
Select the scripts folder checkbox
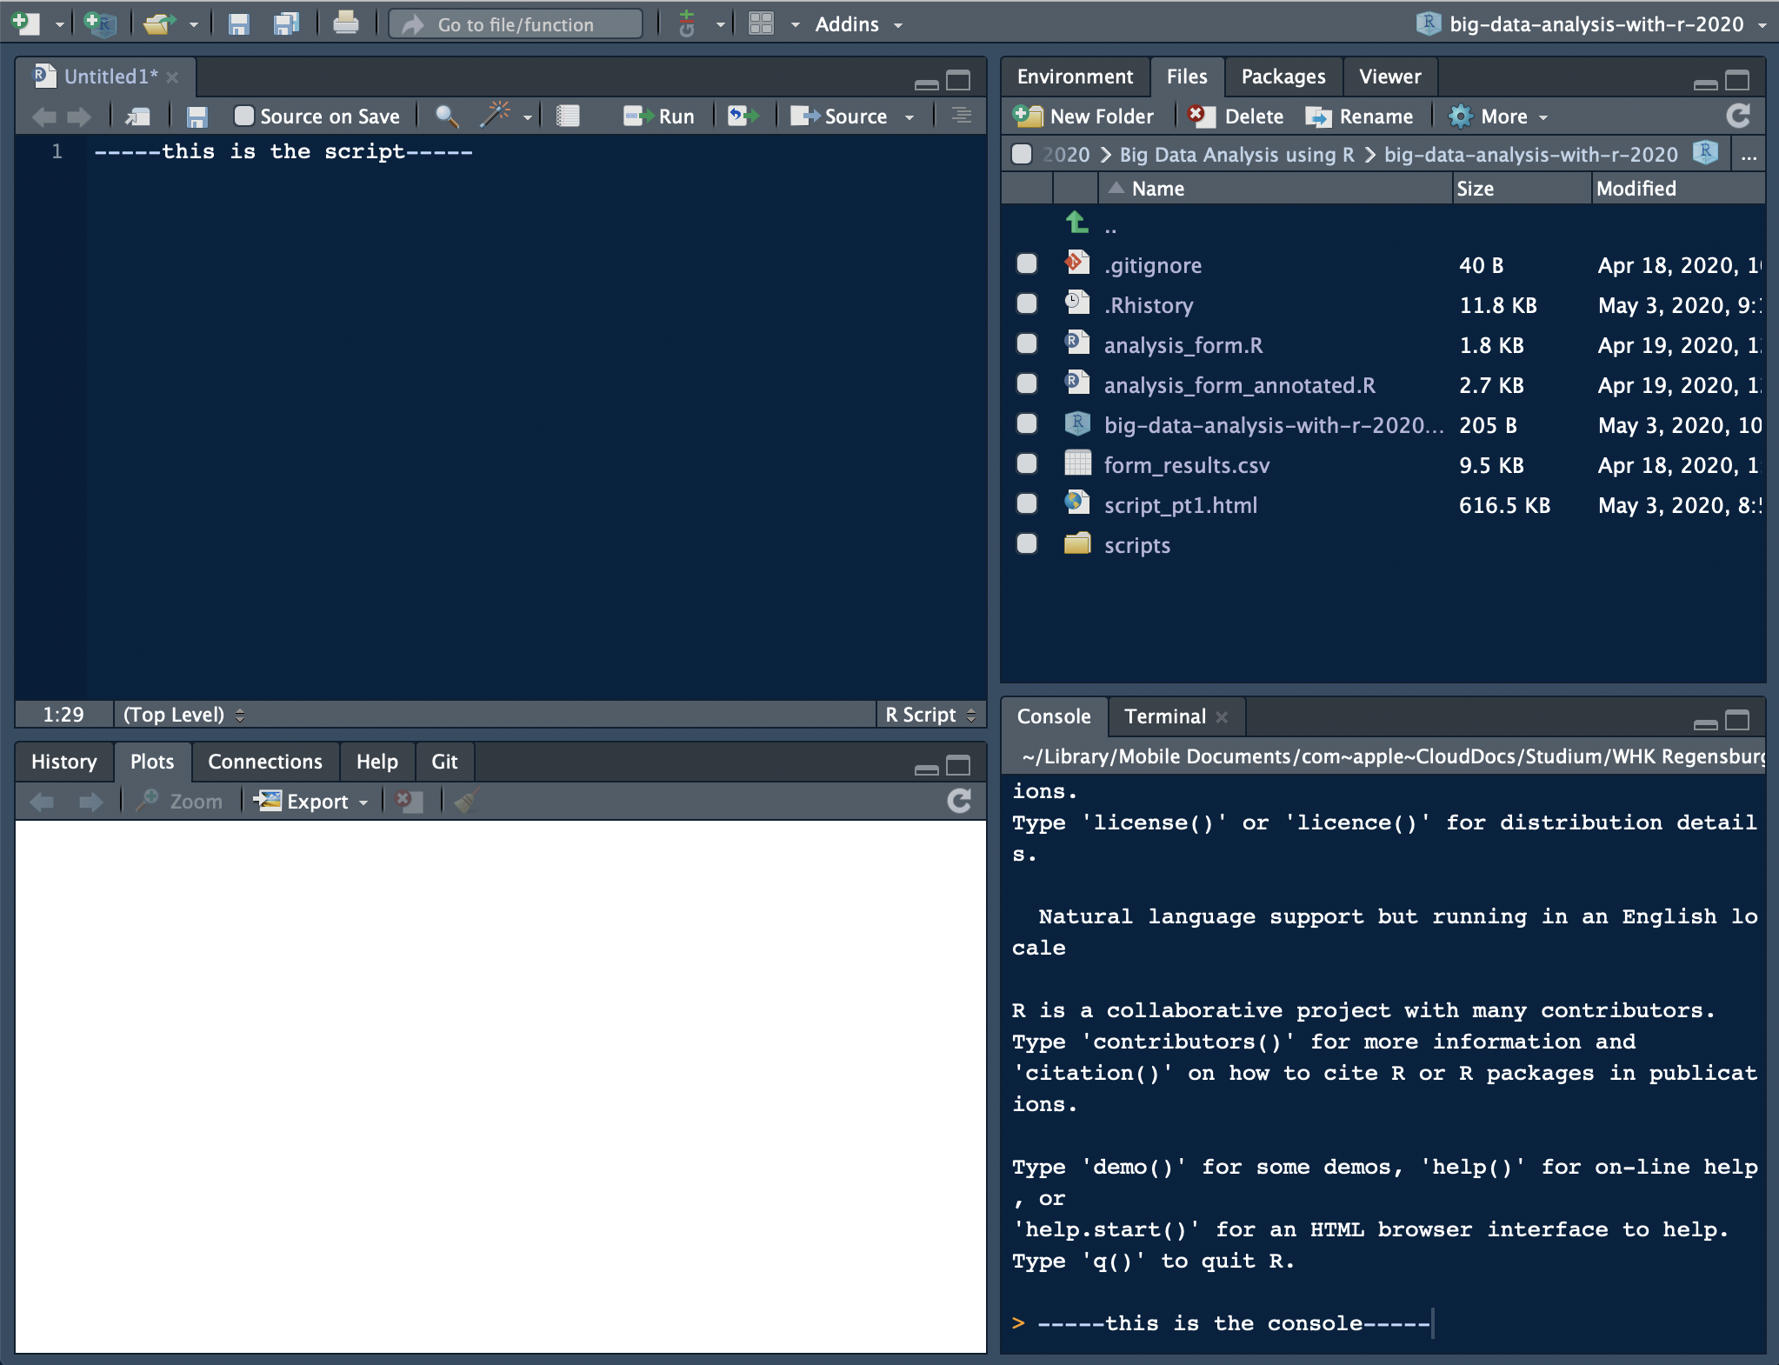[x=1027, y=543]
